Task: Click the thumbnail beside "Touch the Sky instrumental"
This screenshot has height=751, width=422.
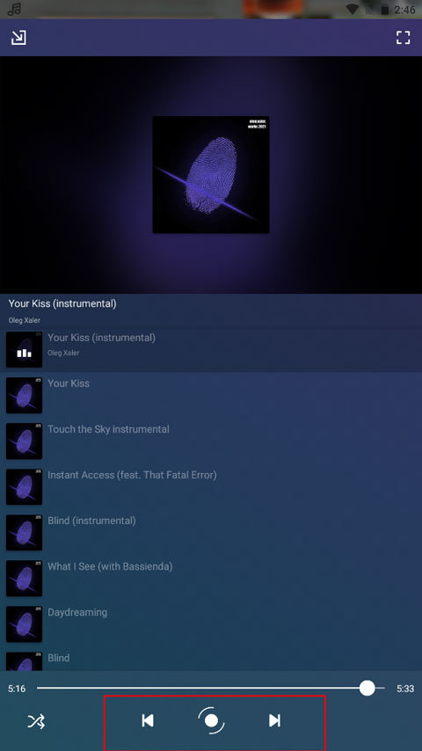Action: (24, 441)
